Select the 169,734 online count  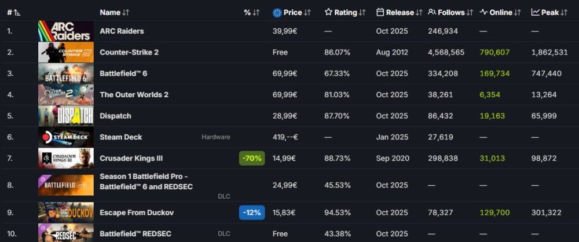point(494,73)
